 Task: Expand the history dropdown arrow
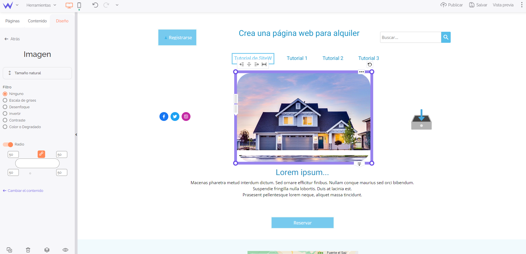(x=117, y=5)
